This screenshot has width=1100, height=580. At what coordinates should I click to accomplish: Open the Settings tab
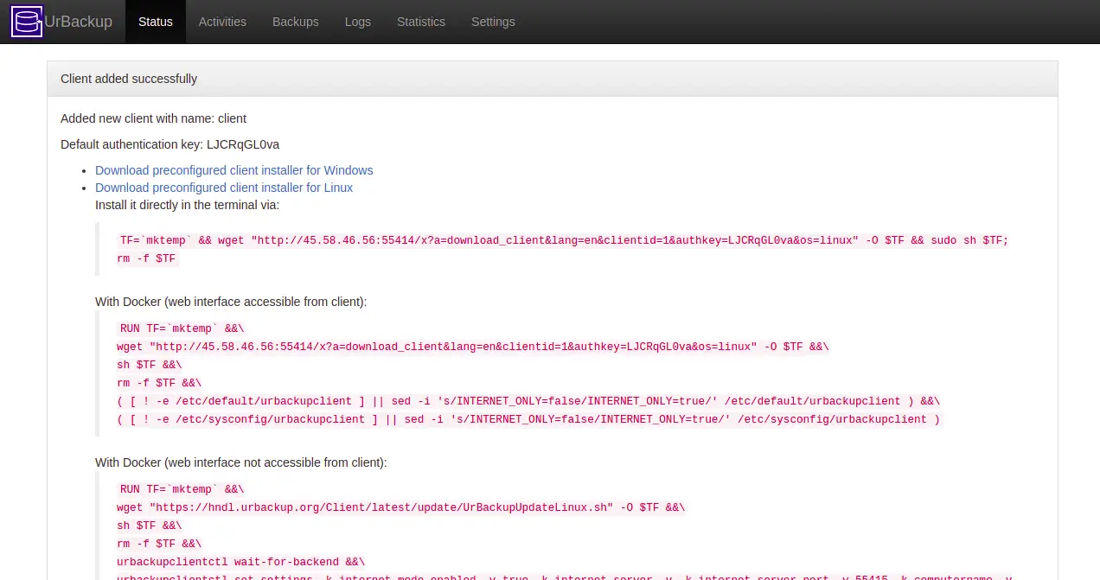[493, 22]
